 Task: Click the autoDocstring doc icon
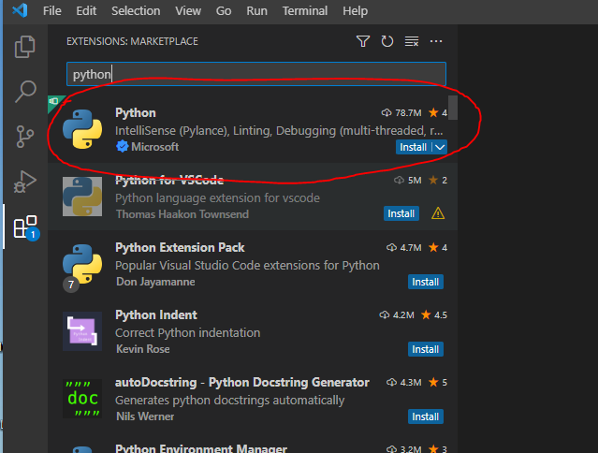tap(82, 399)
